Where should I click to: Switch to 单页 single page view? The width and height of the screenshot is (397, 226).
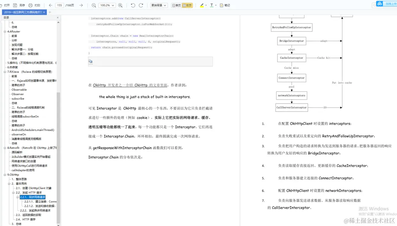(176, 5)
